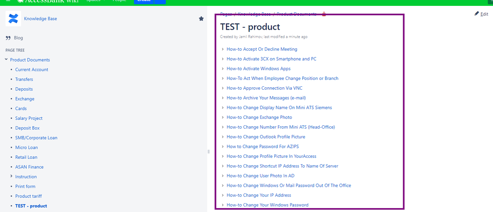Open SMB/Corporate Loan page
Viewport: 493px width, 212px height.
[36, 138]
